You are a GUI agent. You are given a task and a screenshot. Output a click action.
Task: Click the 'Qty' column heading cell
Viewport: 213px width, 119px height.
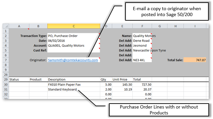pyautogui.click(x=106, y=79)
